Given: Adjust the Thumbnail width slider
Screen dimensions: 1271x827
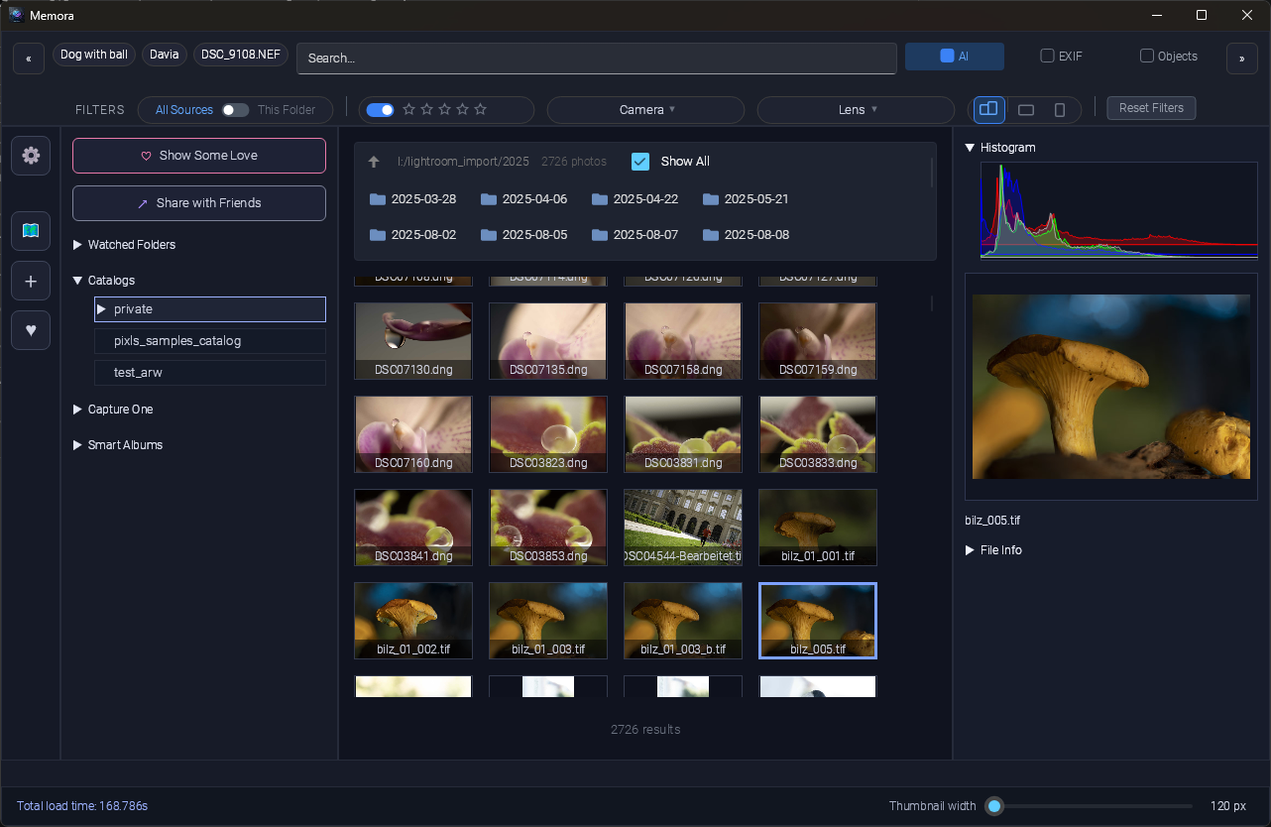Looking at the screenshot, I should point(994,806).
